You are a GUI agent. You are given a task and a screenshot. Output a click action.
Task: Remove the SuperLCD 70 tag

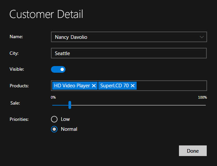tap(133, 86)
